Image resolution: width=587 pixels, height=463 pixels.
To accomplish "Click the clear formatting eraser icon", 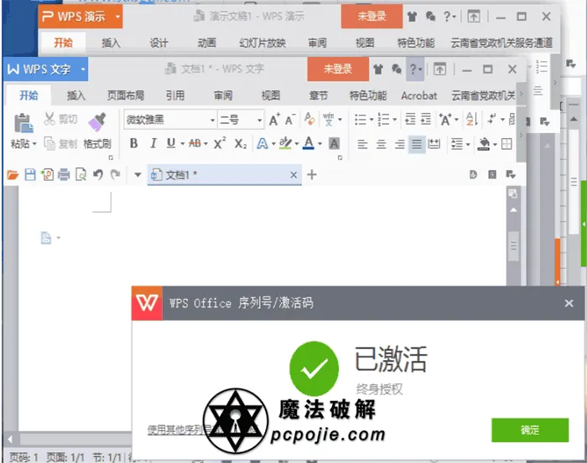I will pyautogui.click(x=309, y=119).
